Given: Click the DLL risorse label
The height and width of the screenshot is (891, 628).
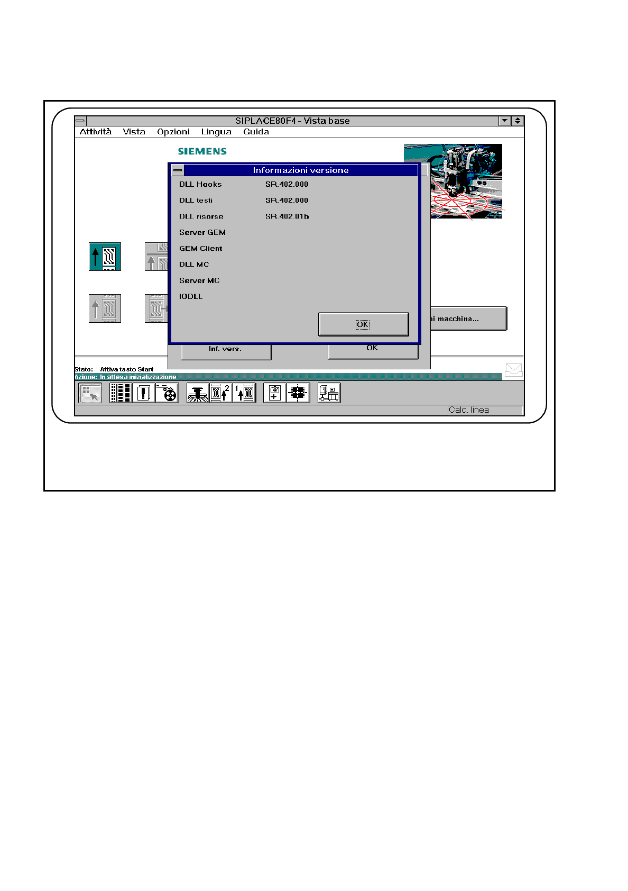Looking at the screenshot, I should (201, 216).
